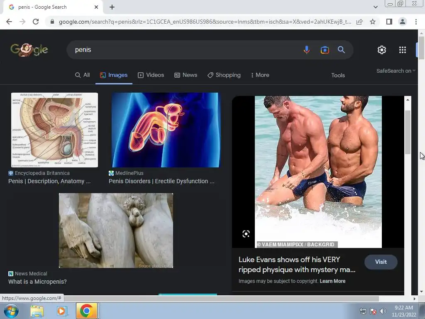The width and height of the screenshot is (425, 319).
Task: Open the SafeSearch on dropdown
Action: click(396, 71)
